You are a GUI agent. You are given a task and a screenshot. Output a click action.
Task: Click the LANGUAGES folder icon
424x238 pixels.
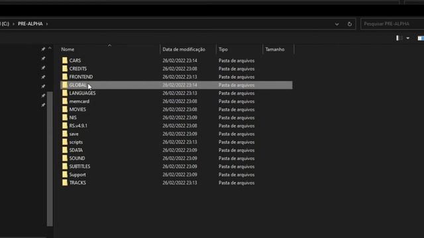click(65, 93)
